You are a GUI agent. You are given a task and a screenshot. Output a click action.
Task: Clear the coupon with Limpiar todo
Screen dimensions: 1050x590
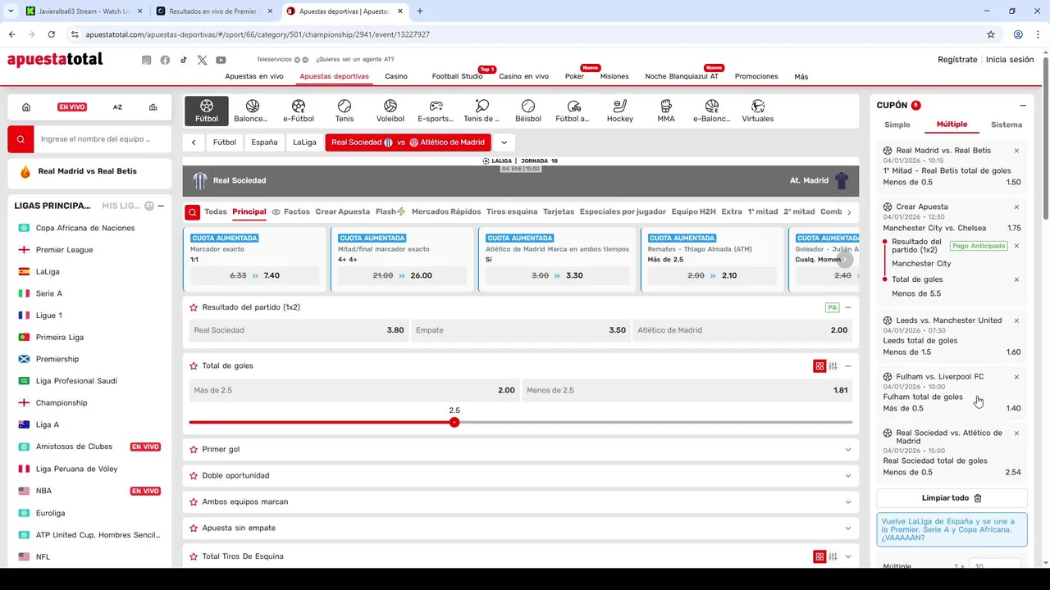coord(952,498)
